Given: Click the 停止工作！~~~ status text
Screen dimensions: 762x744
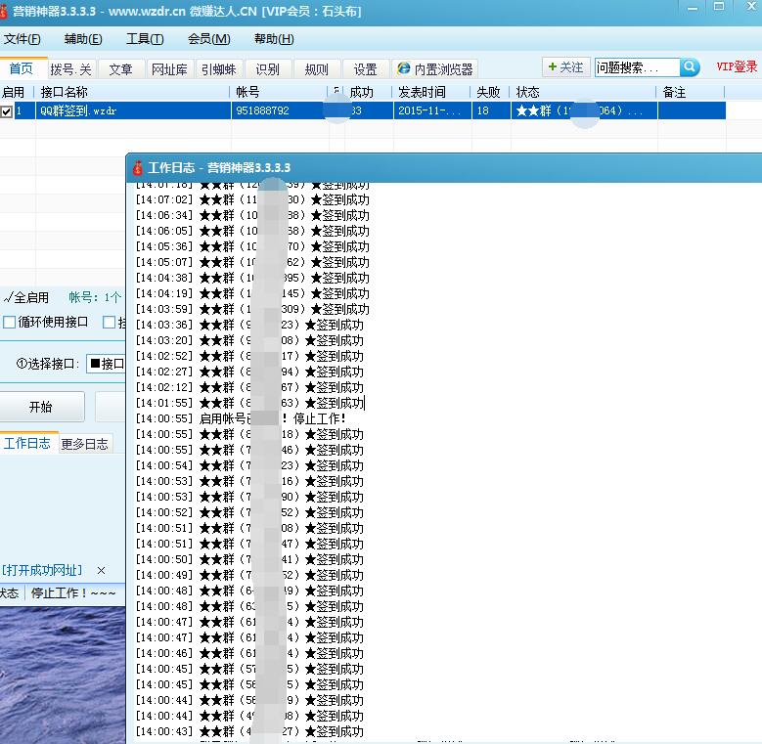Looking at the screenshot, I should click(x=73, y=593).
